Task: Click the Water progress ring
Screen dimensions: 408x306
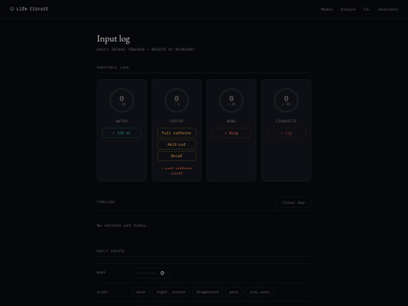Action: click(122, 100)
